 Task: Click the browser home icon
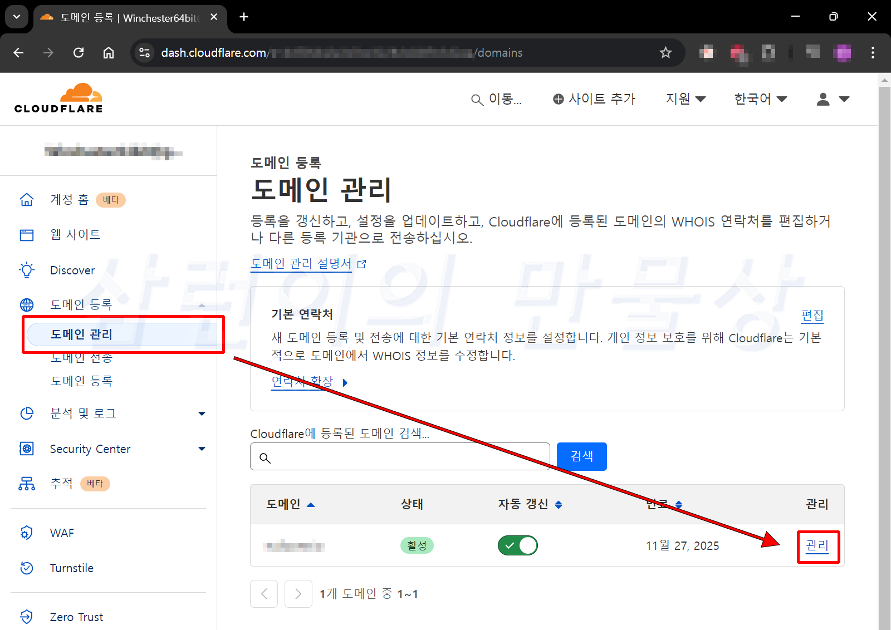pos(109,52)
